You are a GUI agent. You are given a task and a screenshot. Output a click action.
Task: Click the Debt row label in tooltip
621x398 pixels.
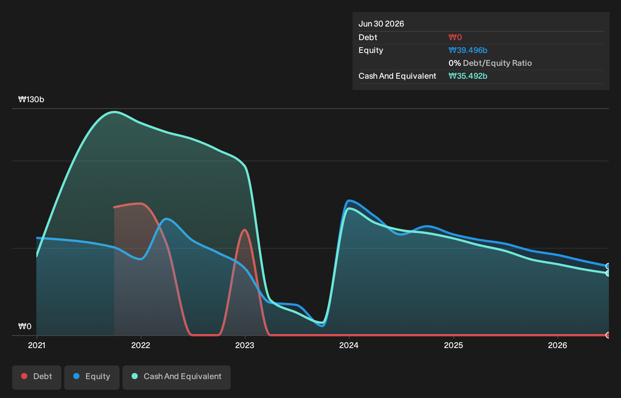click(x=368, y=37)
